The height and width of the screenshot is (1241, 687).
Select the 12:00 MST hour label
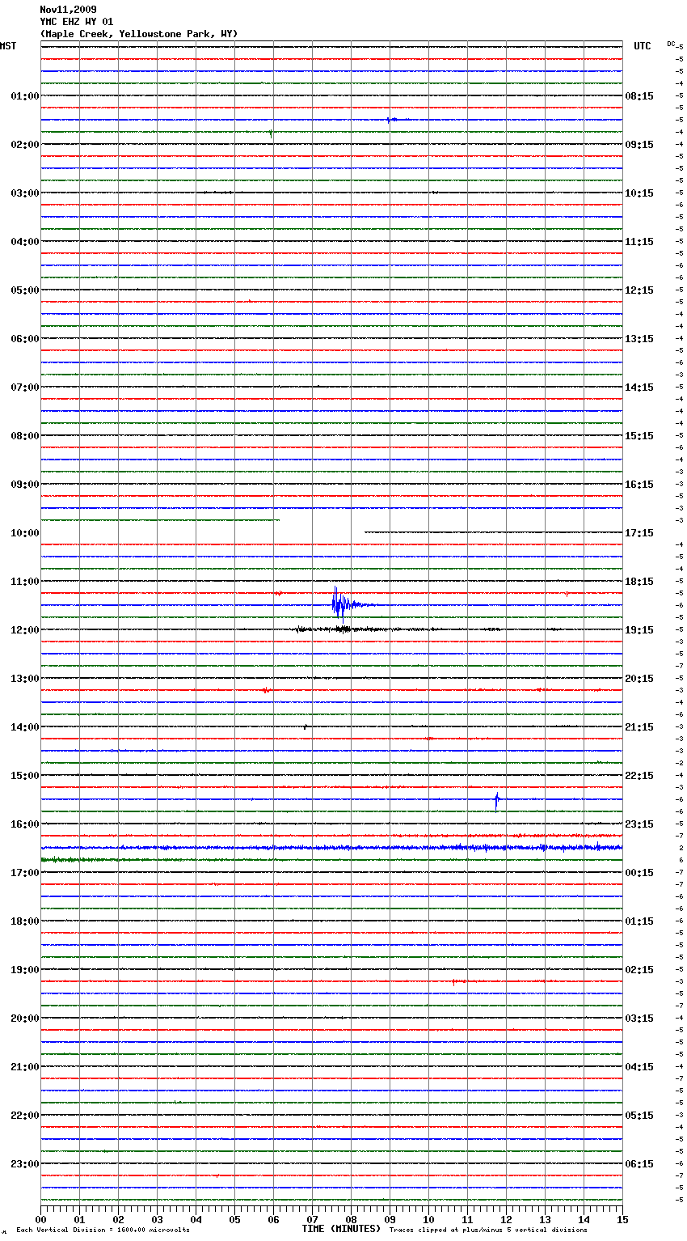pyautogui.click(x=25, y=630)
